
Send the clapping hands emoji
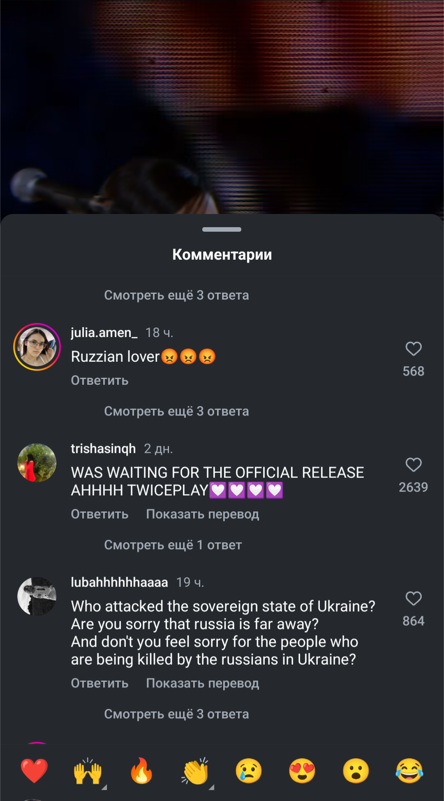tap(195, 771)
